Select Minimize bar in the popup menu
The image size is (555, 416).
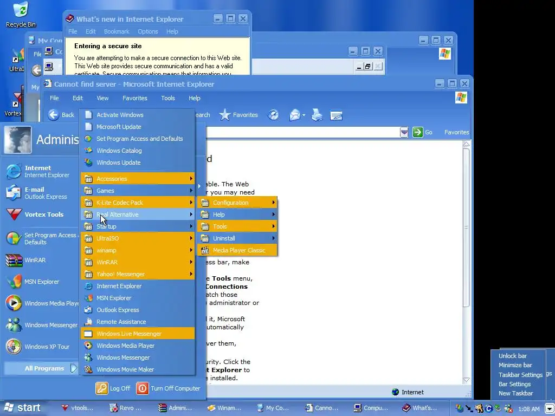[515, 365]
